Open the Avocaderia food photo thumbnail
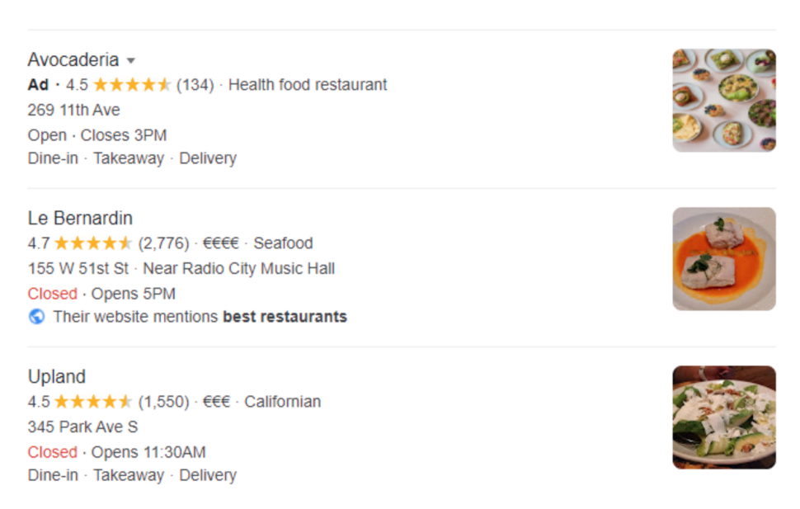The width and height of the screenshot is (800, 509). [x=724, y=99]
